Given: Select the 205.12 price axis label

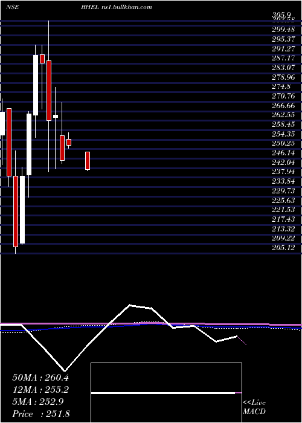Looking at the screenshot, I should (283, 248).
